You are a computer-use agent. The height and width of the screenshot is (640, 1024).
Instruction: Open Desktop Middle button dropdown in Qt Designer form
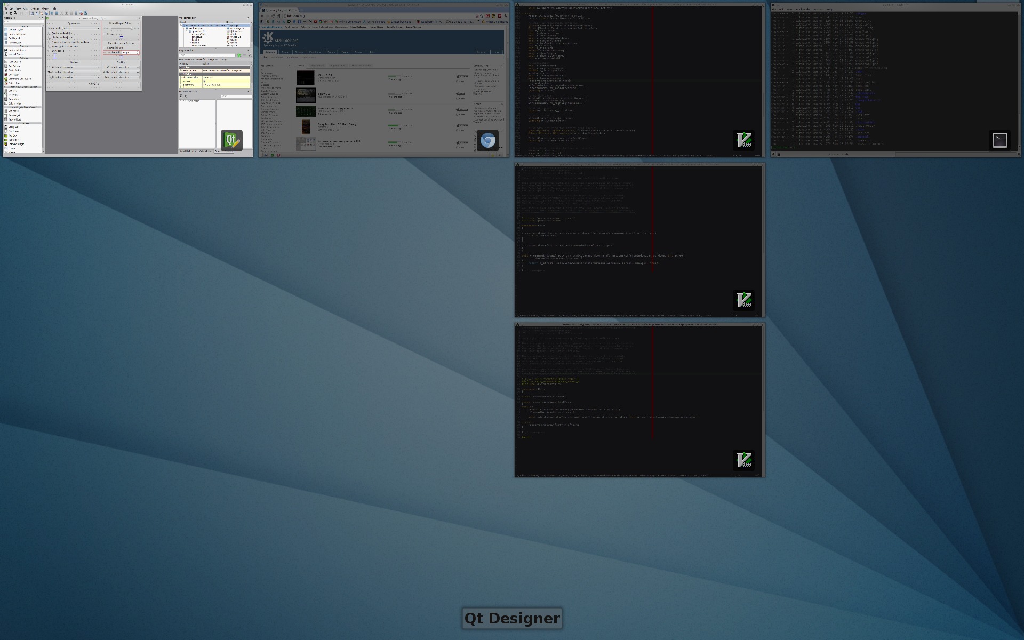tap(129, 73)
